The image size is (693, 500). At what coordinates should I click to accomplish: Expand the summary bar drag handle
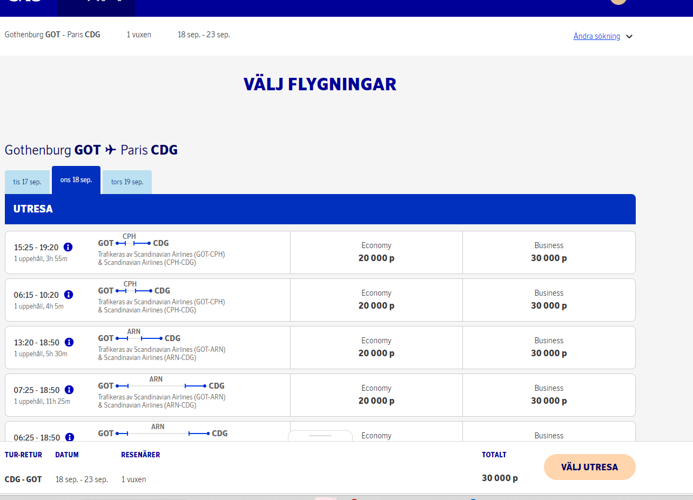point(320,435)
